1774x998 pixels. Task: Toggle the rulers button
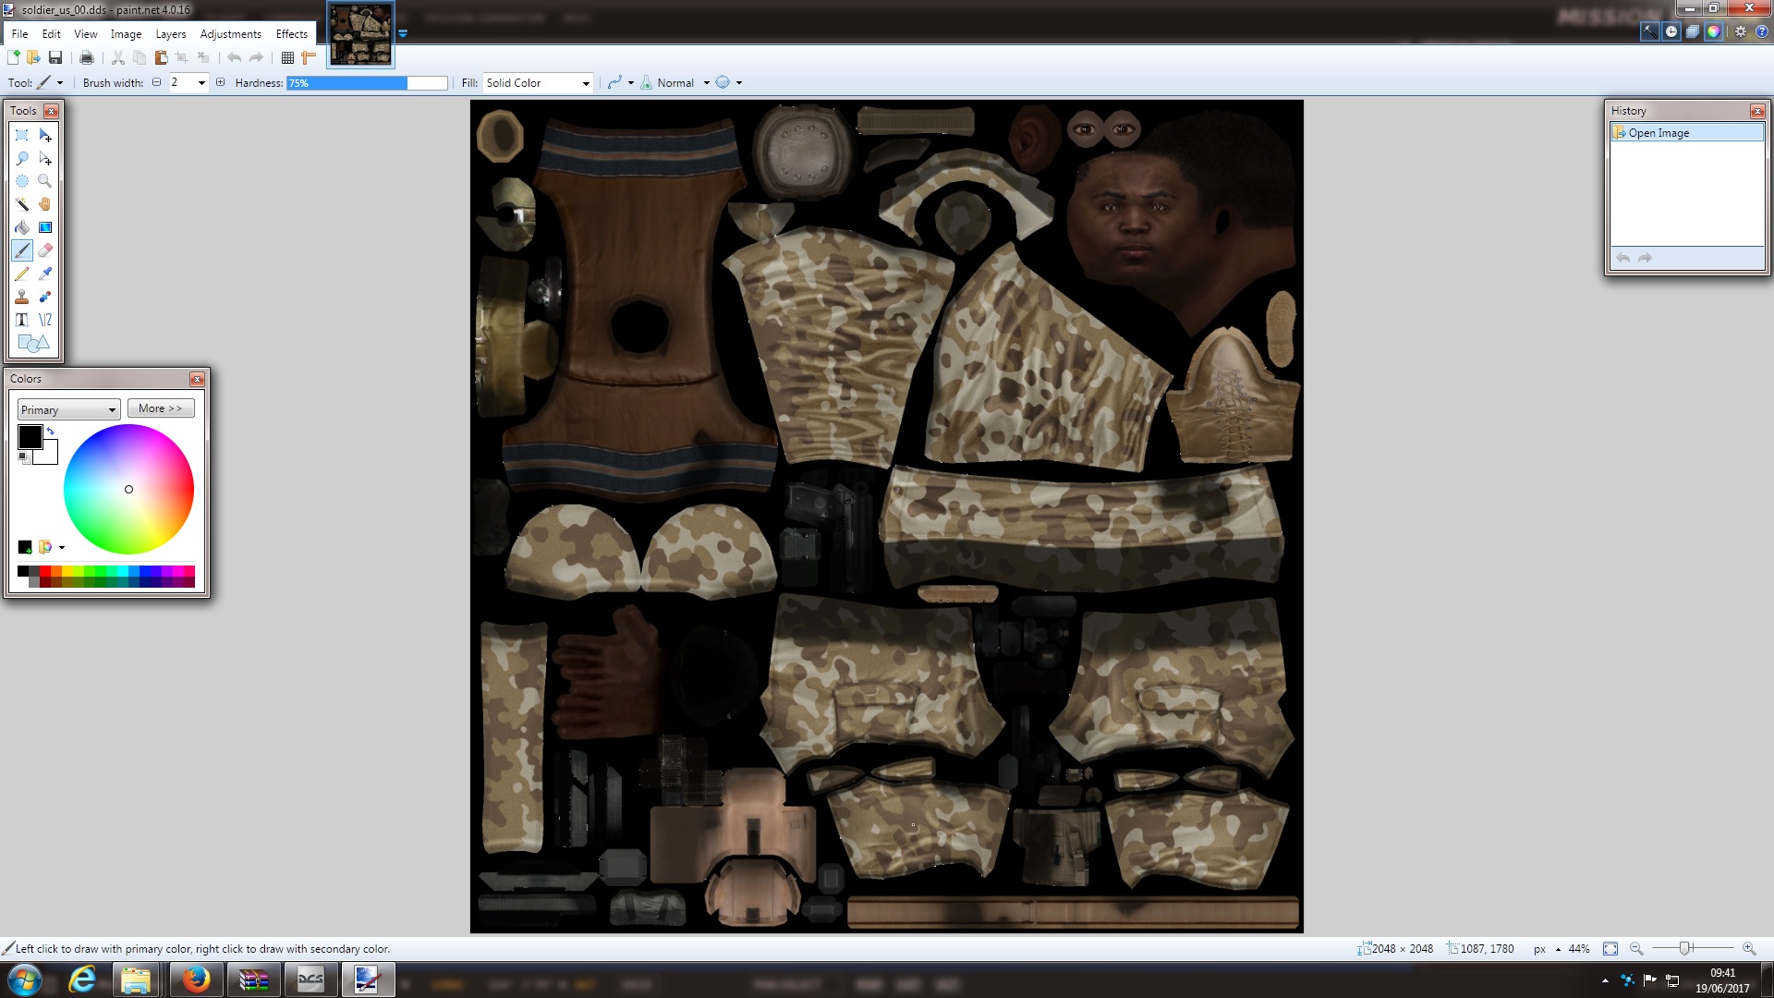310,57
